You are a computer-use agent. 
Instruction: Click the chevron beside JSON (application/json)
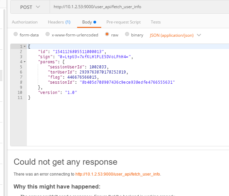[199, 35]
